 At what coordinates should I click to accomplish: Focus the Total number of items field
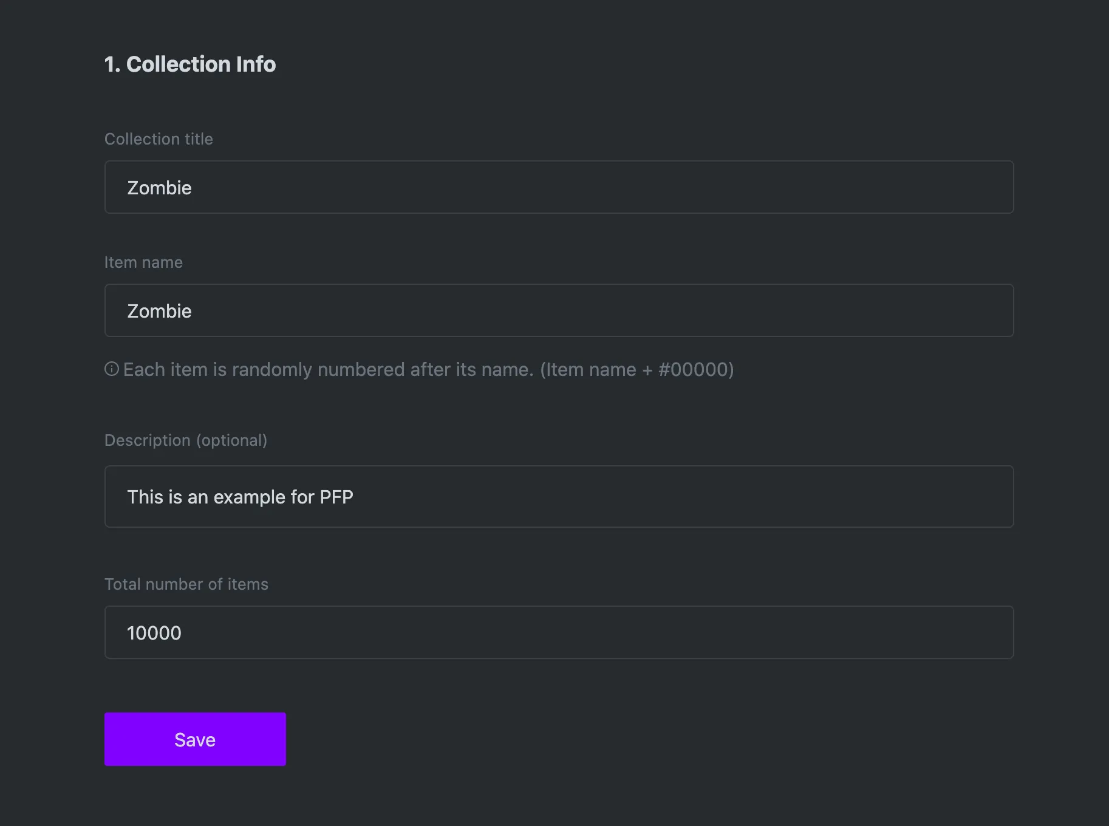click(x=559, y=632)
